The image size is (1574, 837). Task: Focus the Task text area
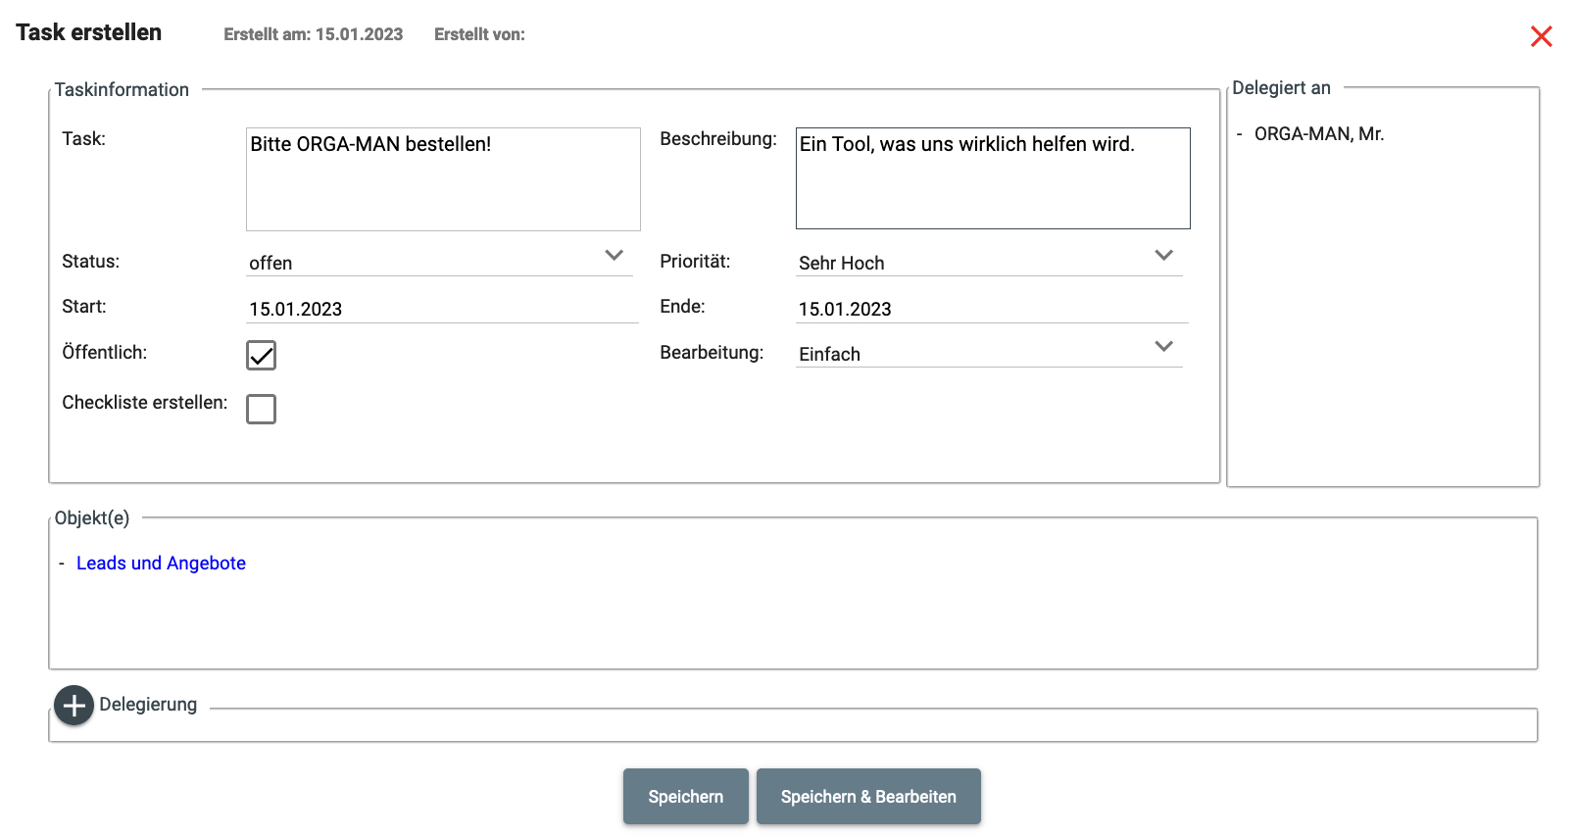coord(443,179)
